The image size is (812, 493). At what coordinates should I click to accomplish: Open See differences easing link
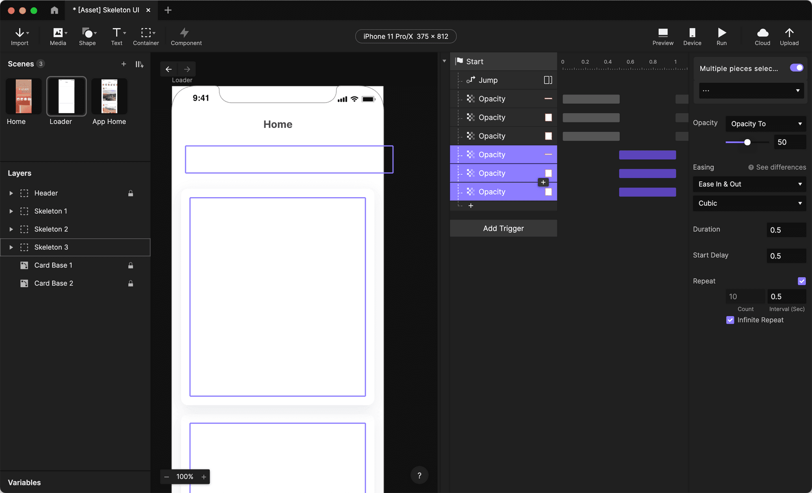point(777,167)
